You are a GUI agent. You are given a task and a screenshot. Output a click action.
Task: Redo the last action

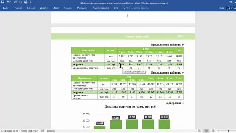(x=15, y=2)
